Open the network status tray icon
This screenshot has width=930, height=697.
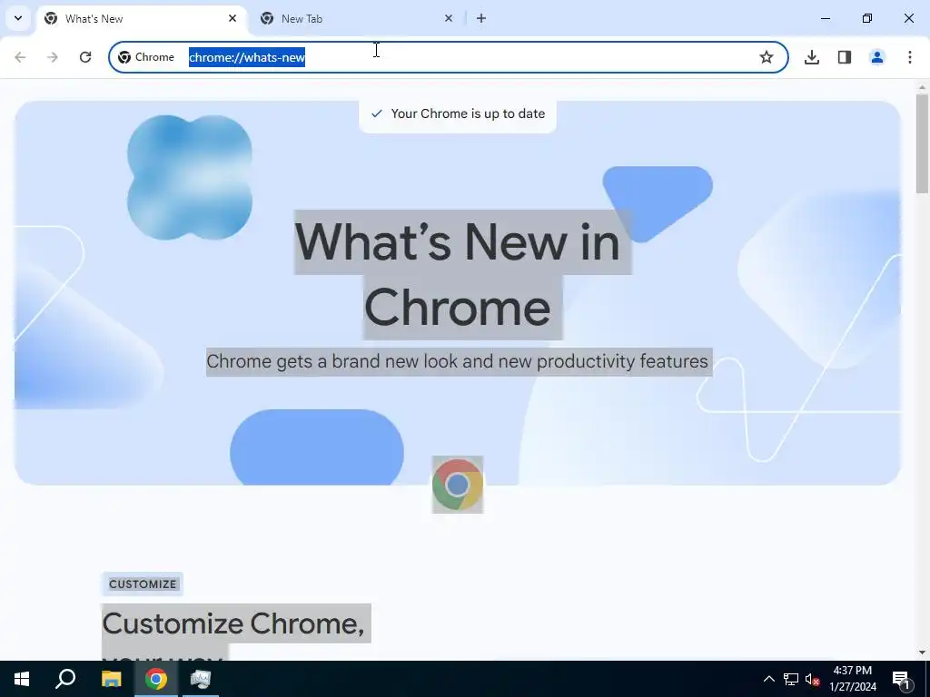791,679
